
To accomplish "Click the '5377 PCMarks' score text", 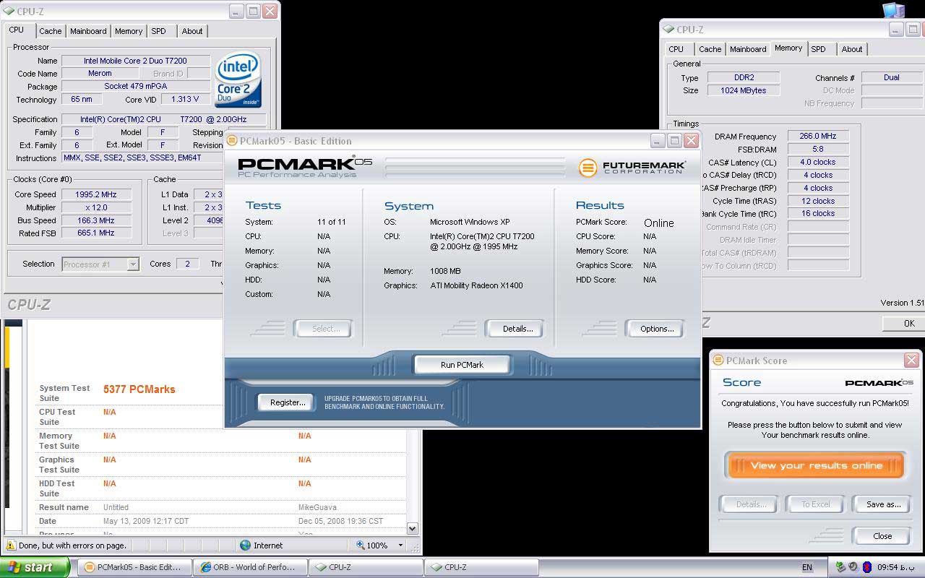I will click(x=139, y=389).
